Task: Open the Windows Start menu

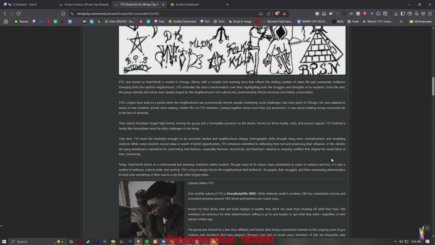Action: (x=4, y=242)
